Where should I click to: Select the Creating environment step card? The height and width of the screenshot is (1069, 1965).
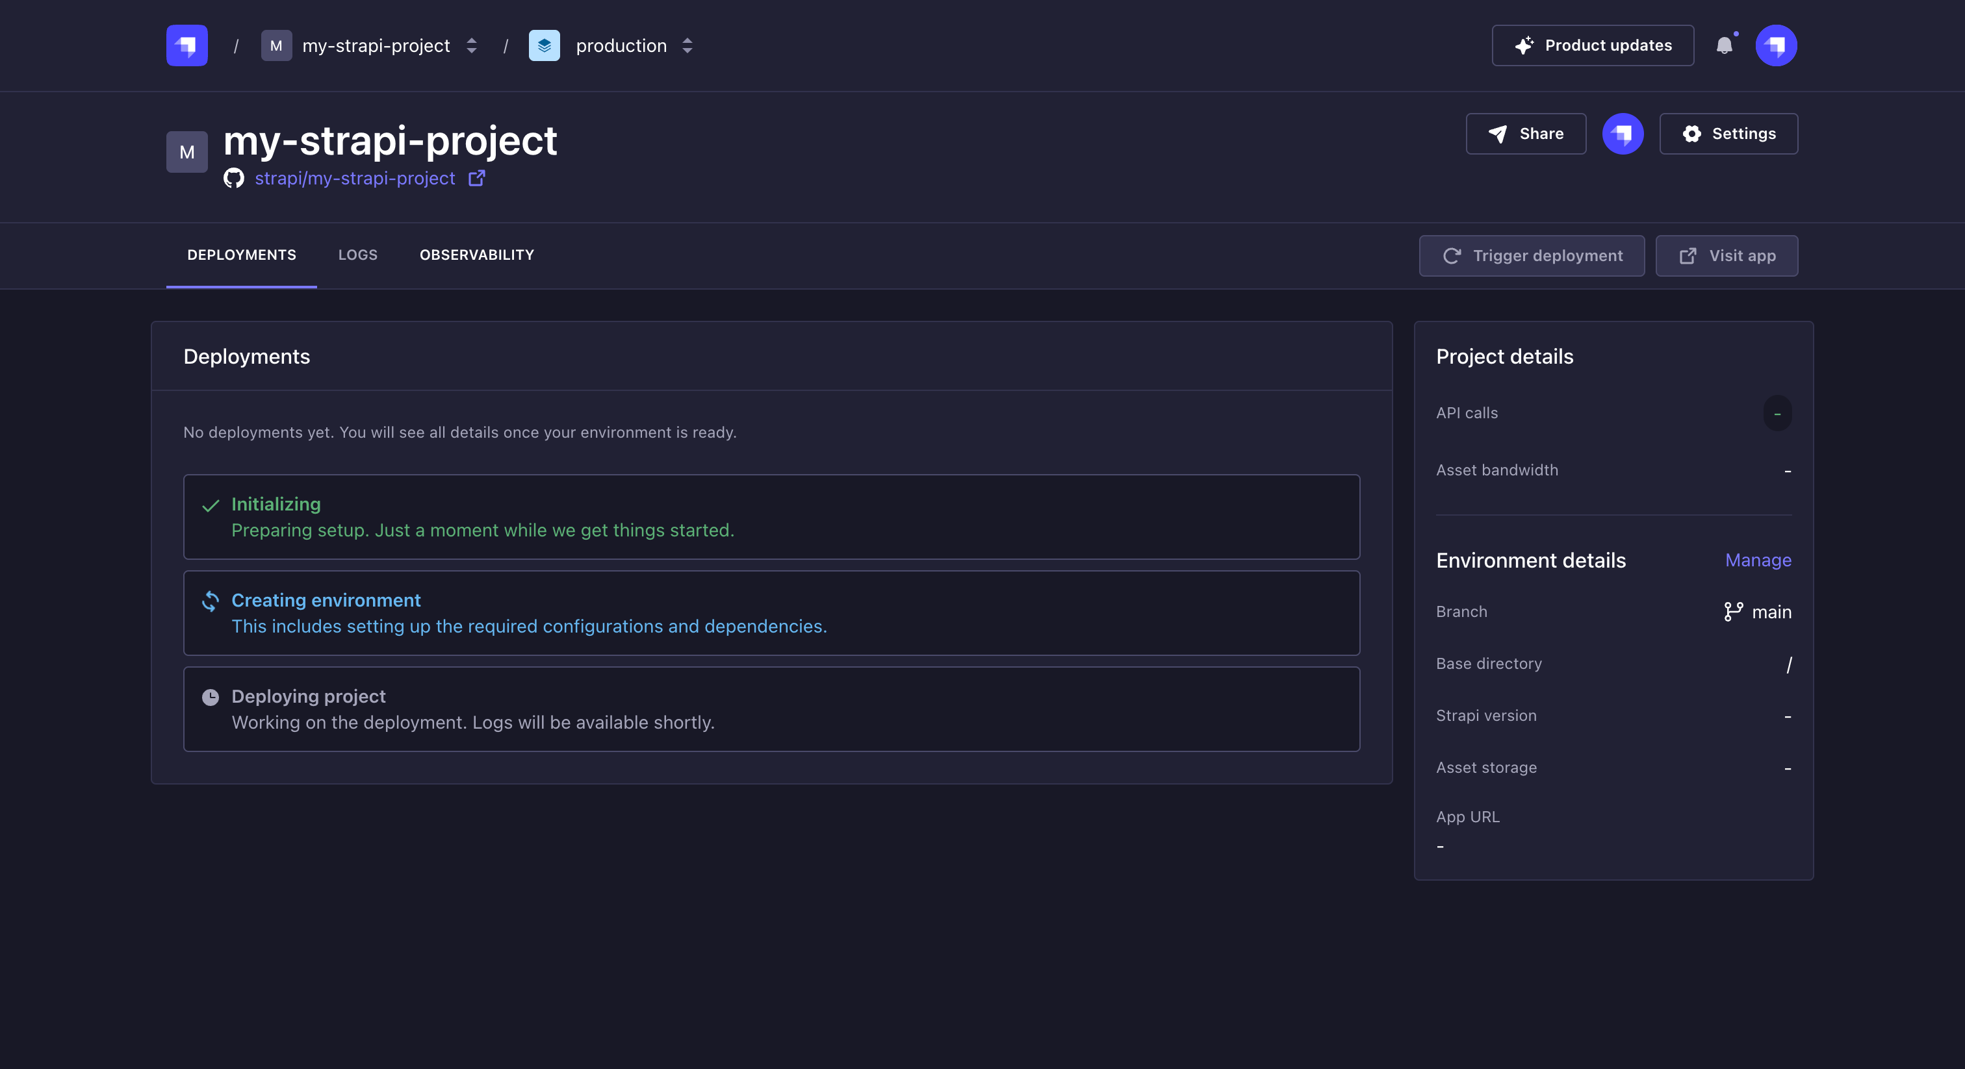click(771, 613)
